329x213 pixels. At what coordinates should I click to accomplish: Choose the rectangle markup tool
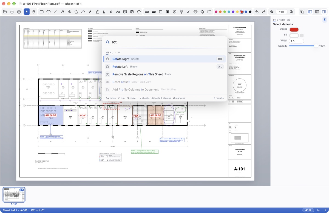pos(41,12)
